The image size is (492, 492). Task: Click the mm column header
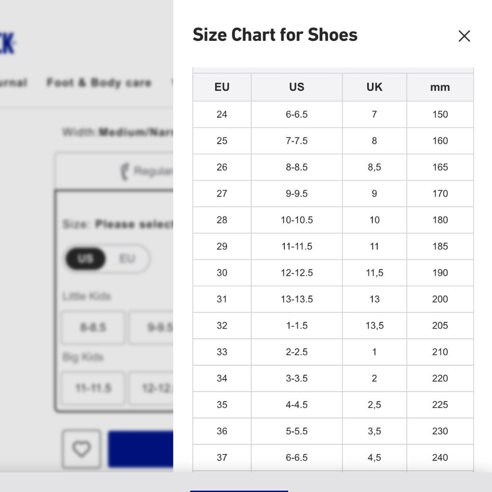click(x=440, y=88)
